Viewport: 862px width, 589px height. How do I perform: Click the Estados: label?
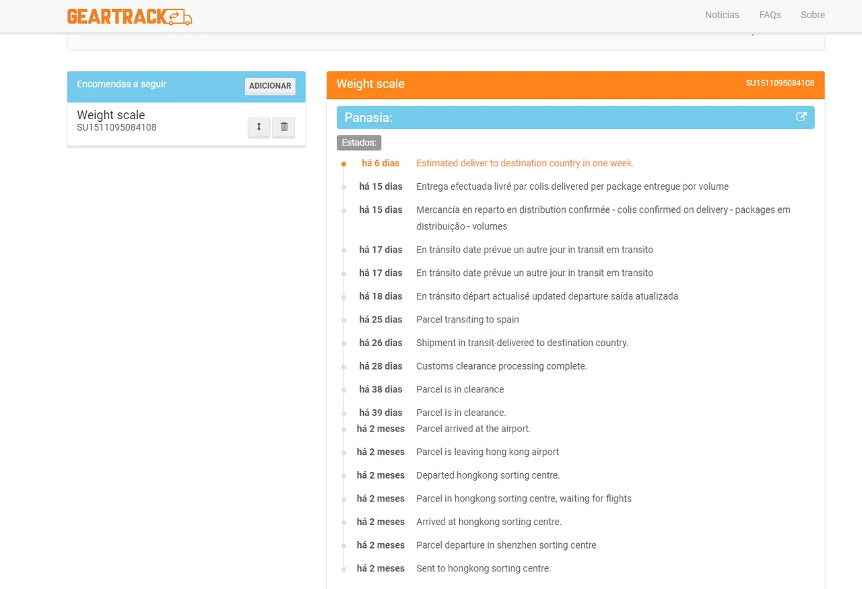pyautogui.click(x=359, y=143)
